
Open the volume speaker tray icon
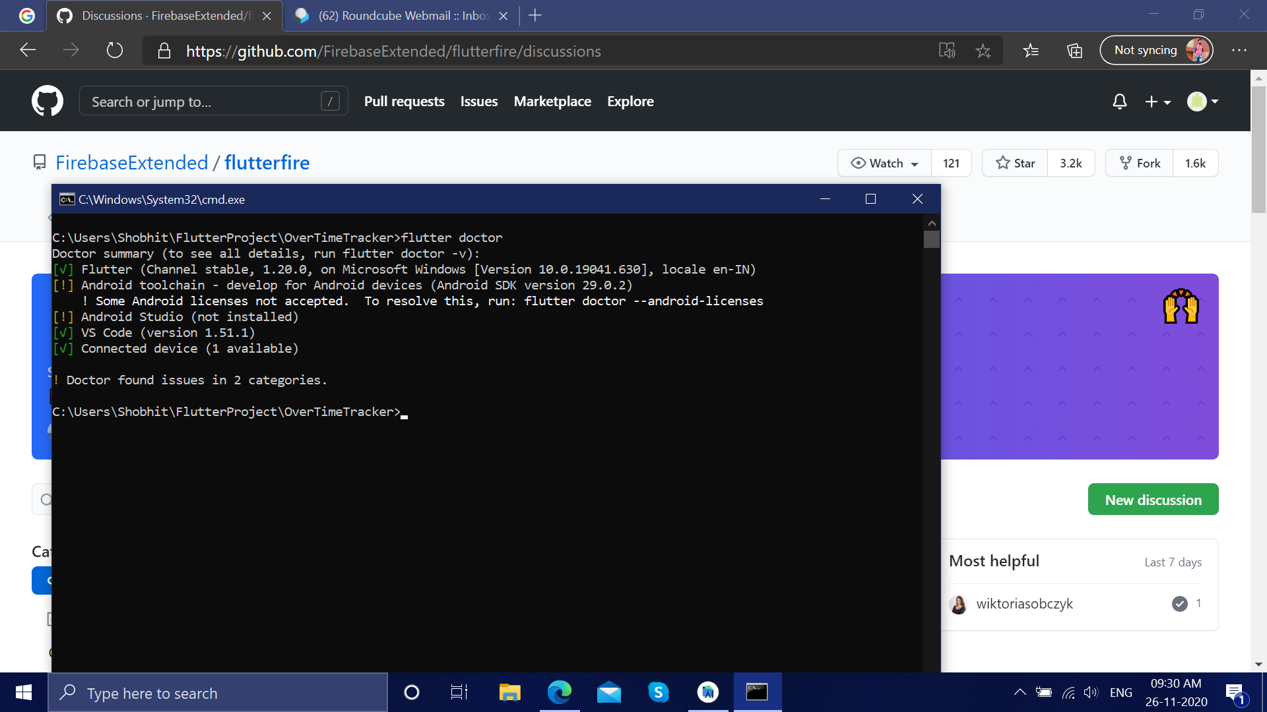(1091, 692)
